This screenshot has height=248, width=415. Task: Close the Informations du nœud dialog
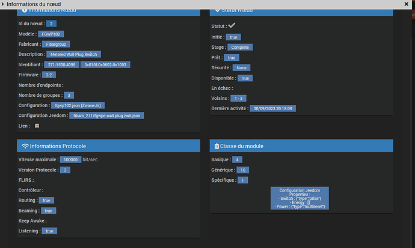[x=406, y=4]
